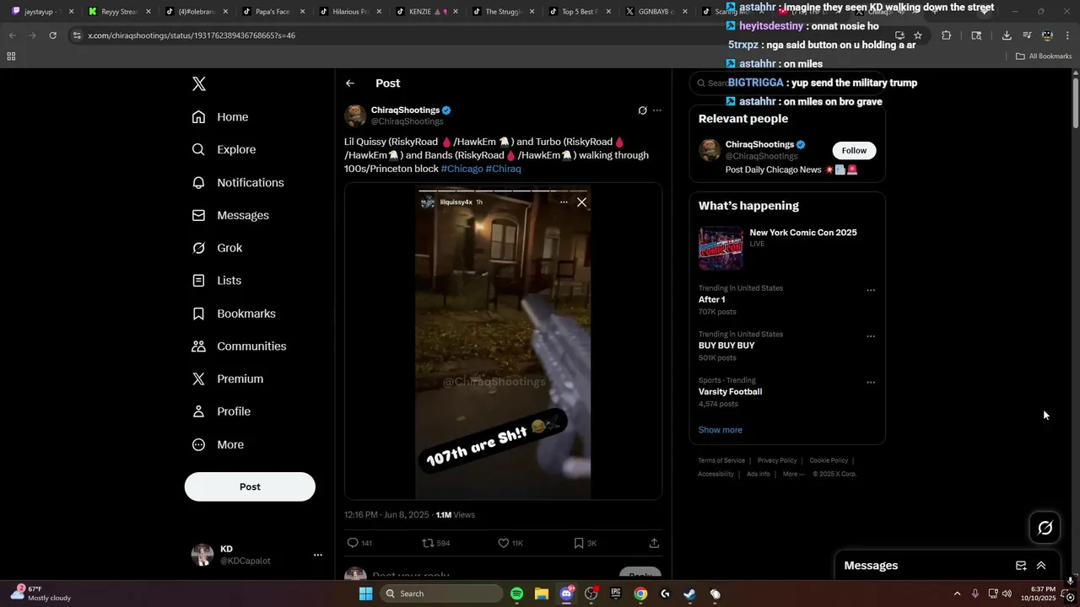Open more options for After 1 trend
1080x607 pixels.
pyautogui.click(x=871, y=290)
